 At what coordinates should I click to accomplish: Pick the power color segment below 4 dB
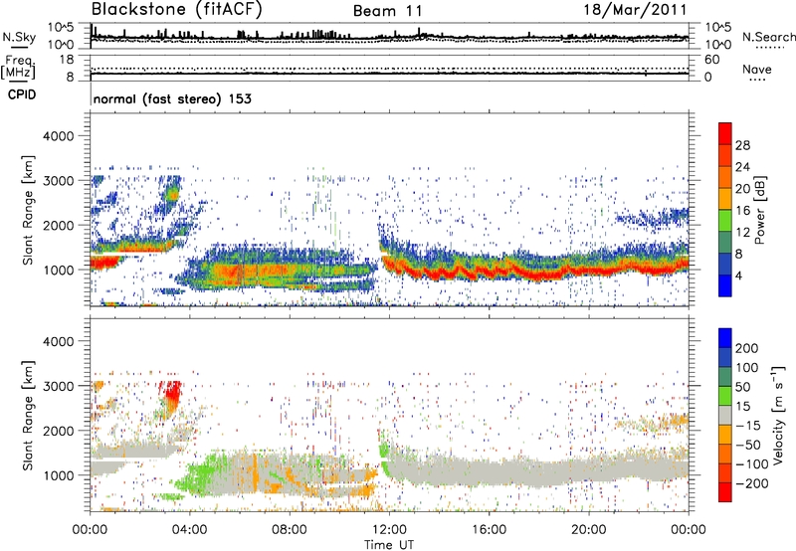[x=725, y=285]
